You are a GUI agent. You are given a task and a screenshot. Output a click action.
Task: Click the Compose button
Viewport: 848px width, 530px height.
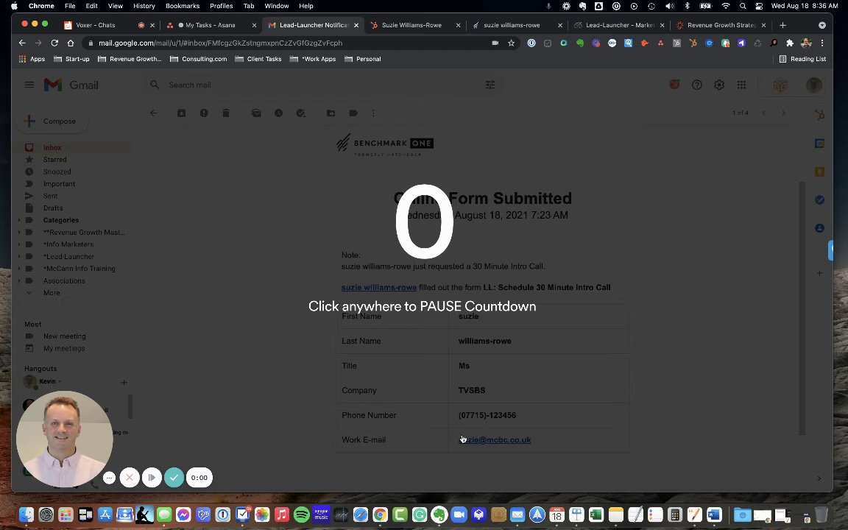coord(53,121)
